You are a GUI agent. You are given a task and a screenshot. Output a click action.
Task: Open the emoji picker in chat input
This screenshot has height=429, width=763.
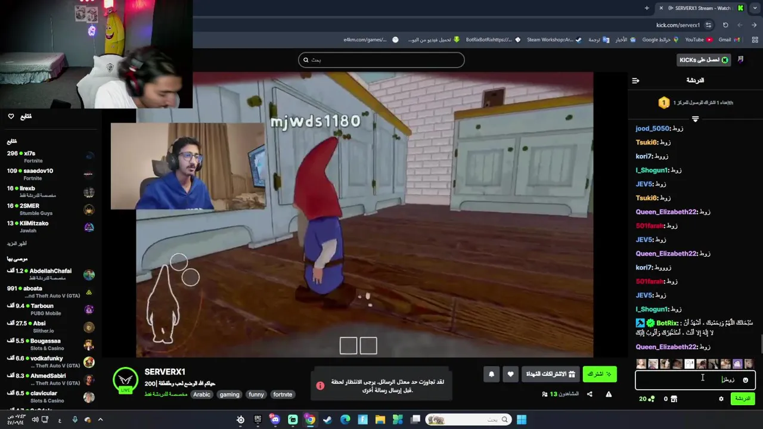tap(745, 380)
